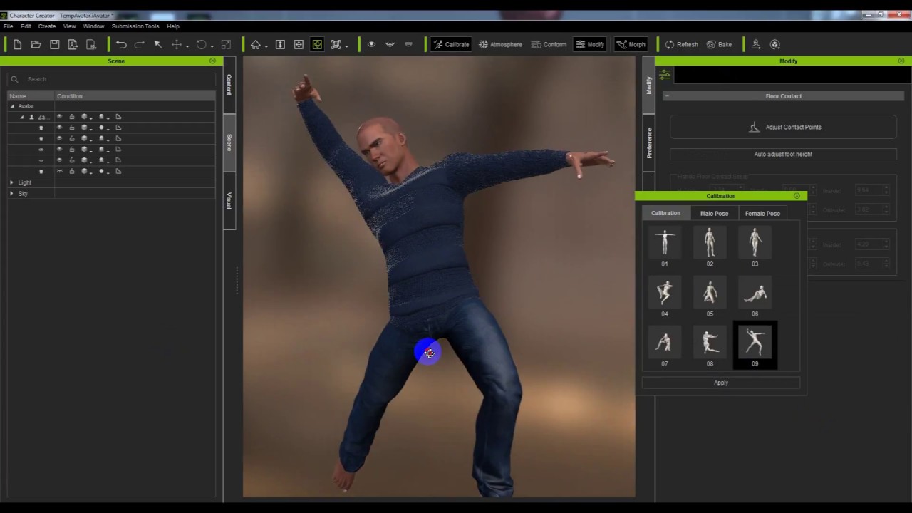This screenshot has width=912, height=513.
Task: Open the Home view dropdown arrow
Action: [x=266, y=46]
